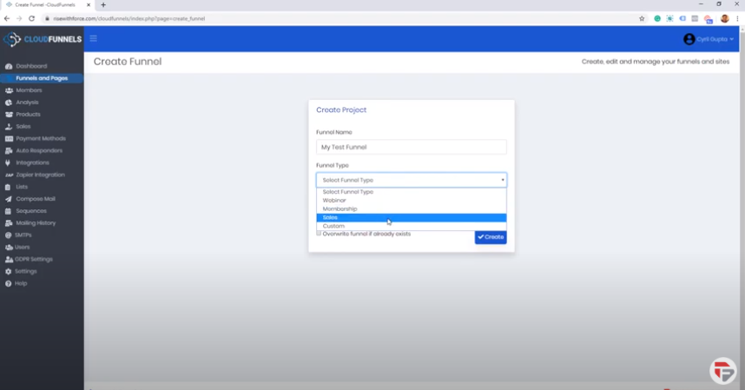Go to Mailing History in the sidebar
The height and width of the screenshot is (390, 745).
(35, 223)
